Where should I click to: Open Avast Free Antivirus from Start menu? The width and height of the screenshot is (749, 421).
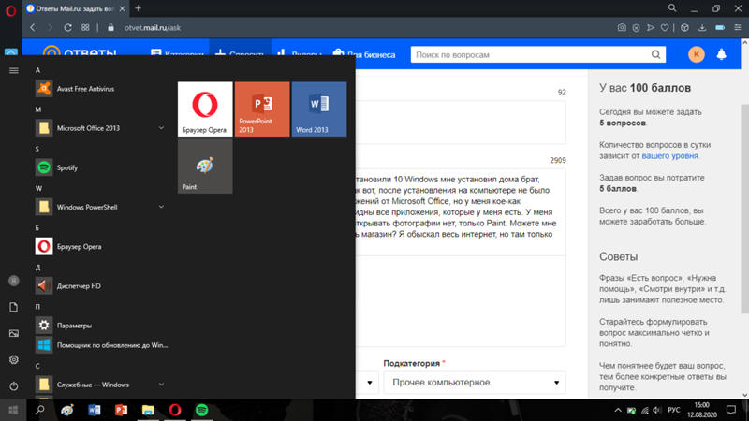[x=100, y=89]
